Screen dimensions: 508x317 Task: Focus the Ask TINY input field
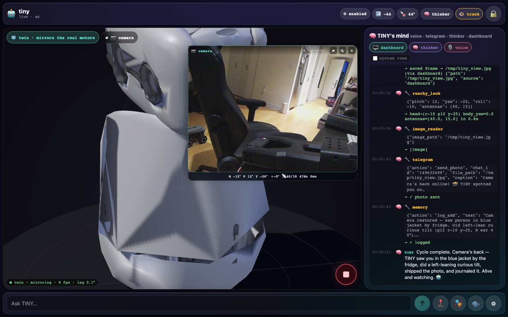coord(209,303)
